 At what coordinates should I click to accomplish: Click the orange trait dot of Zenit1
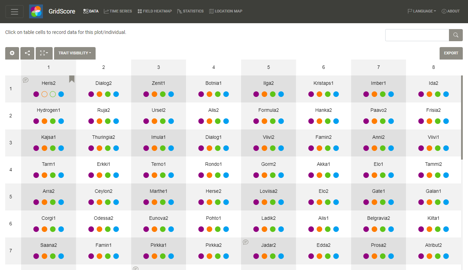(x=154, y=94)
